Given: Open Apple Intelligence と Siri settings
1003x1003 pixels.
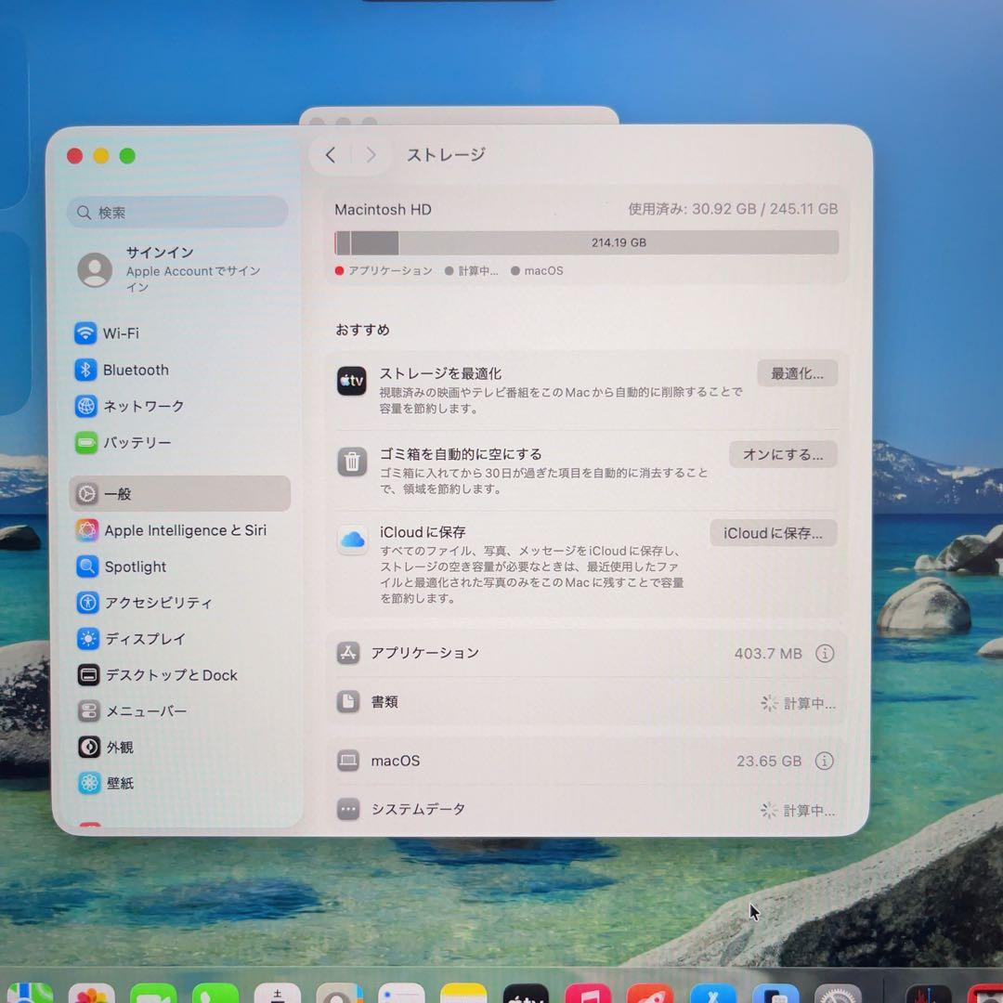Looking at the screenshot, I should [x=184, y=530].
